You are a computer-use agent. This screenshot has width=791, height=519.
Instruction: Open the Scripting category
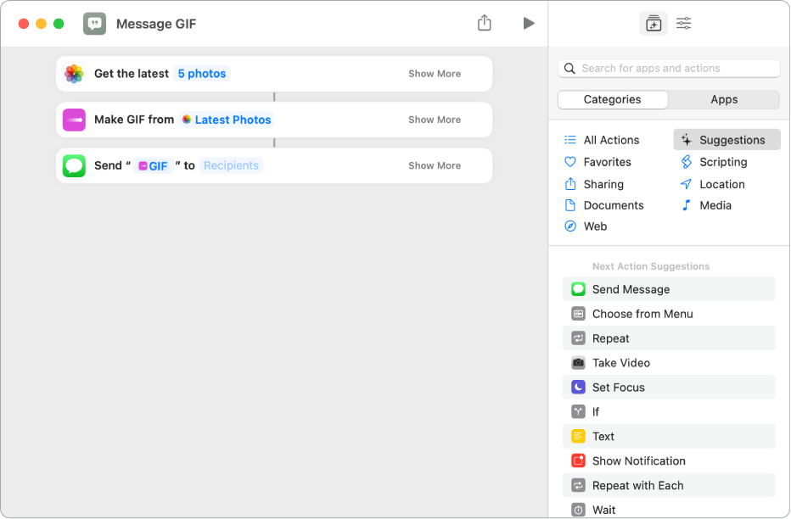(722, 162)
